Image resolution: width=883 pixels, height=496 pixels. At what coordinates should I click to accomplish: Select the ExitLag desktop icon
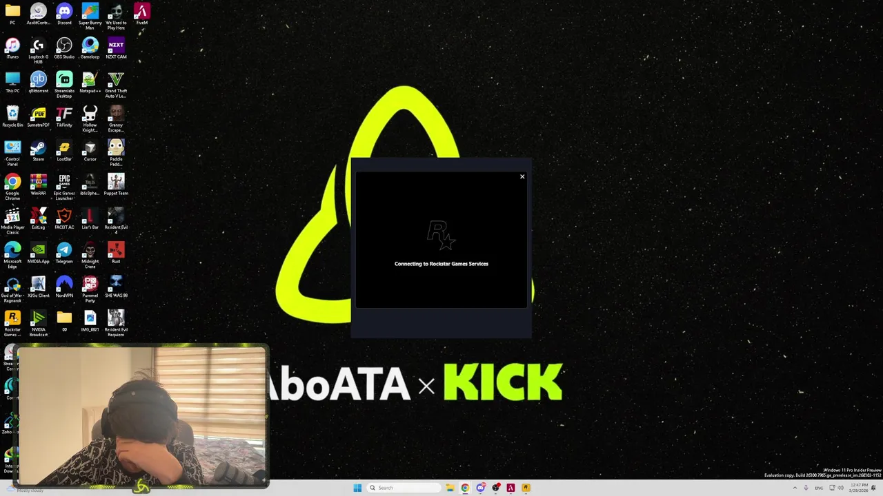point(39,219)
